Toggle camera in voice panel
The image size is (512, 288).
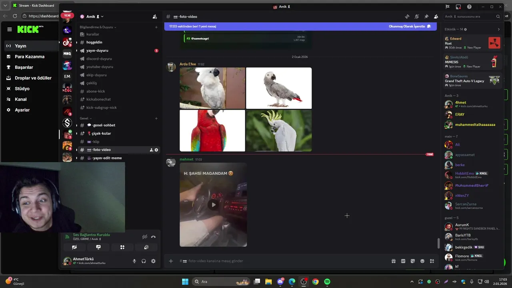(x=74, y=247)
